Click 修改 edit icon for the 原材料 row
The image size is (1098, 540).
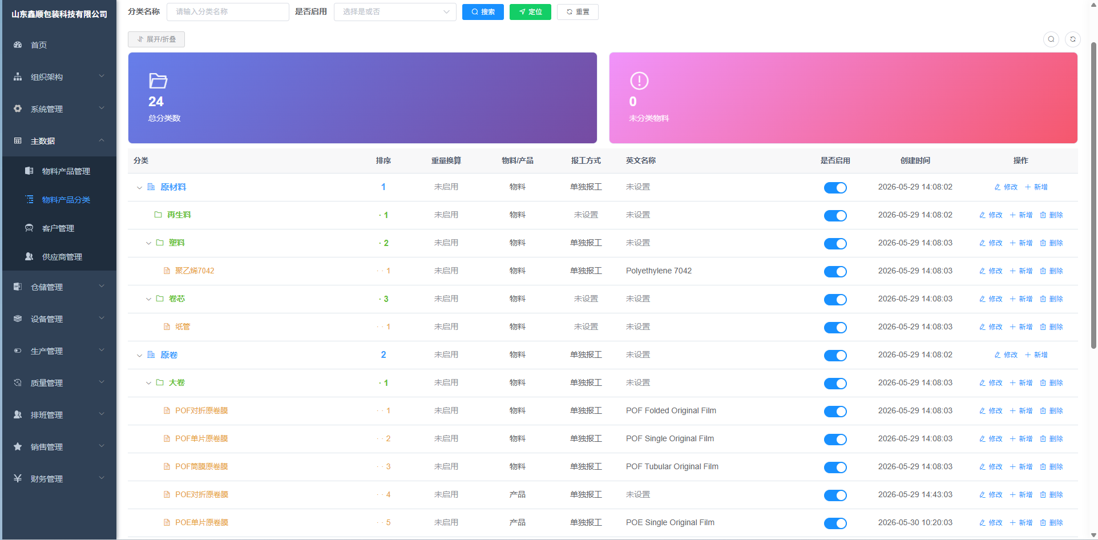(x=998, y=187)
